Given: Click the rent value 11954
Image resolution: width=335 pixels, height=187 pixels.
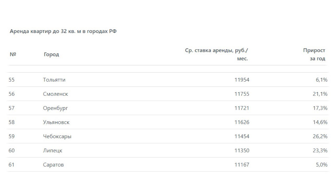Looking at the screenshot, I should [242, 80].
